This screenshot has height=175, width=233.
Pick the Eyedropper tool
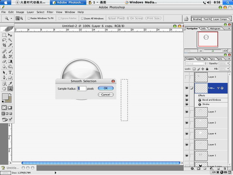pos(10,84)
